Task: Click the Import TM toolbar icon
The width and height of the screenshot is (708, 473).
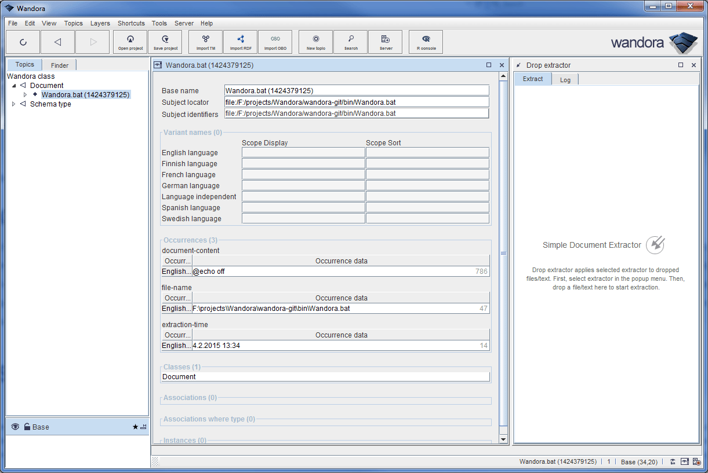Action: (x=205, y=42)
